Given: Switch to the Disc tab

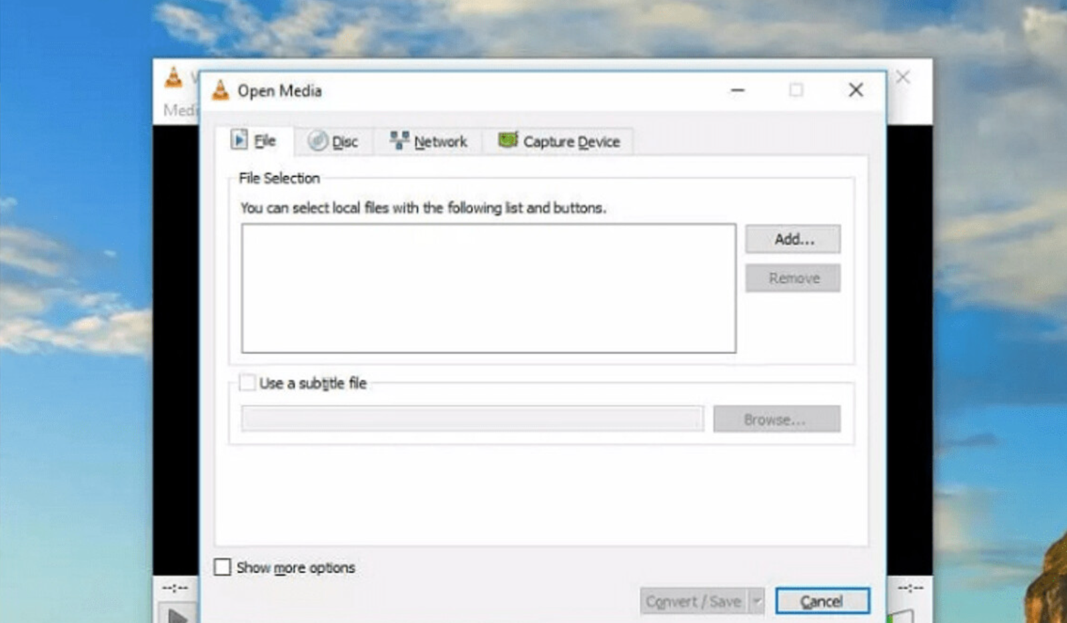Looking at the screenshot, I should point(333,141).
